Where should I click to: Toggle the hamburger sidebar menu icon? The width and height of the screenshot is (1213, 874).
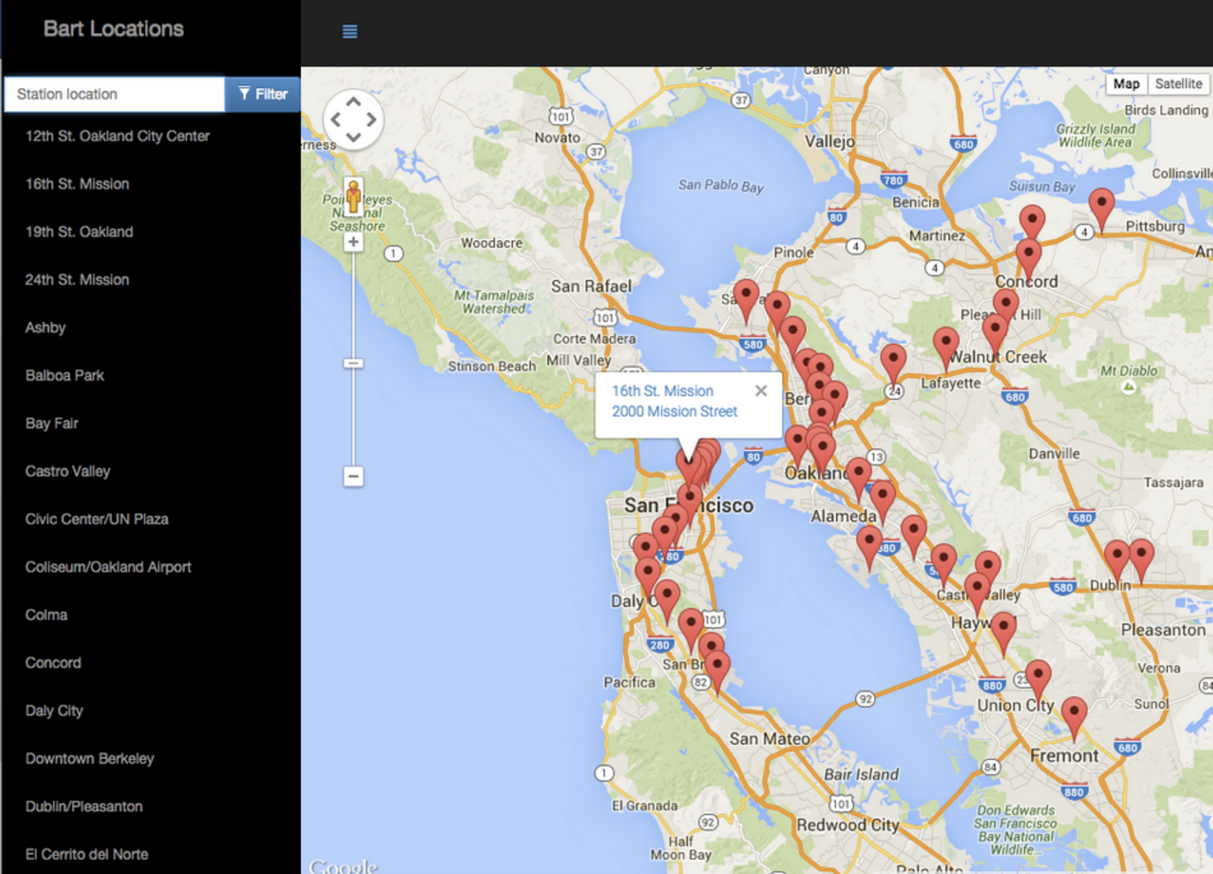(x=350, y=32)
